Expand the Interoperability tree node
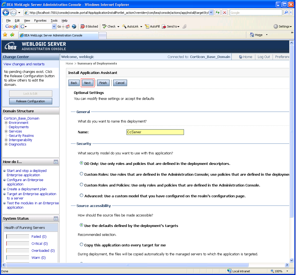The image size is (296, 275). (6, 140)
